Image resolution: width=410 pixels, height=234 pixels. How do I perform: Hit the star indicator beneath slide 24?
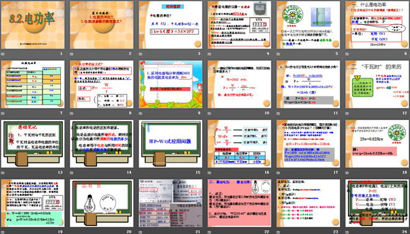pos(347,232)
